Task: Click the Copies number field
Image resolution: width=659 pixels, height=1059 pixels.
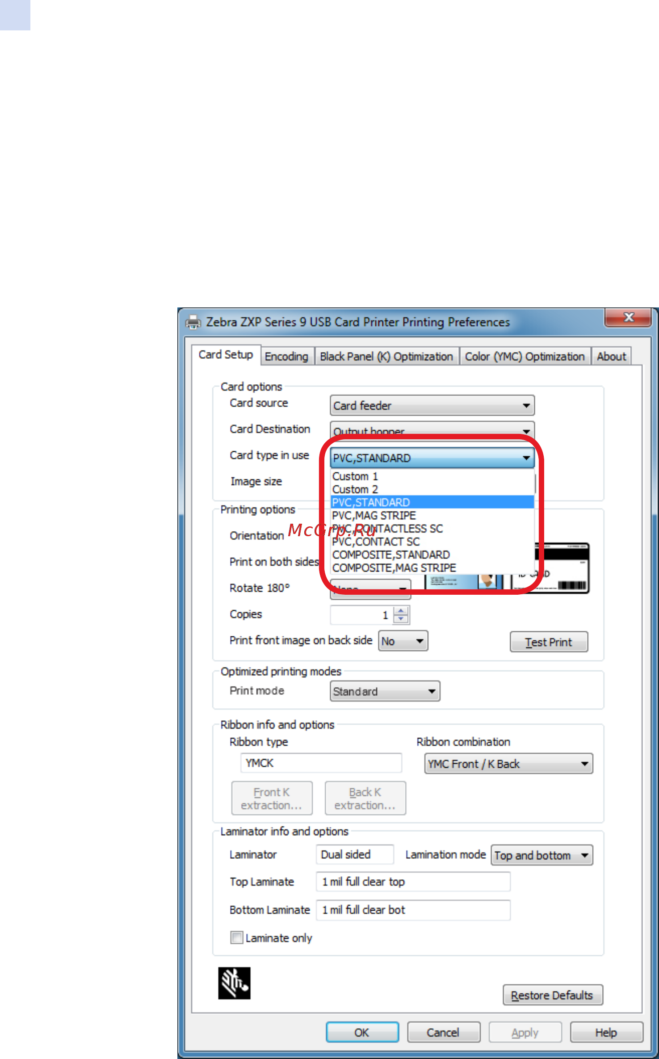Action: coord(361,615)
